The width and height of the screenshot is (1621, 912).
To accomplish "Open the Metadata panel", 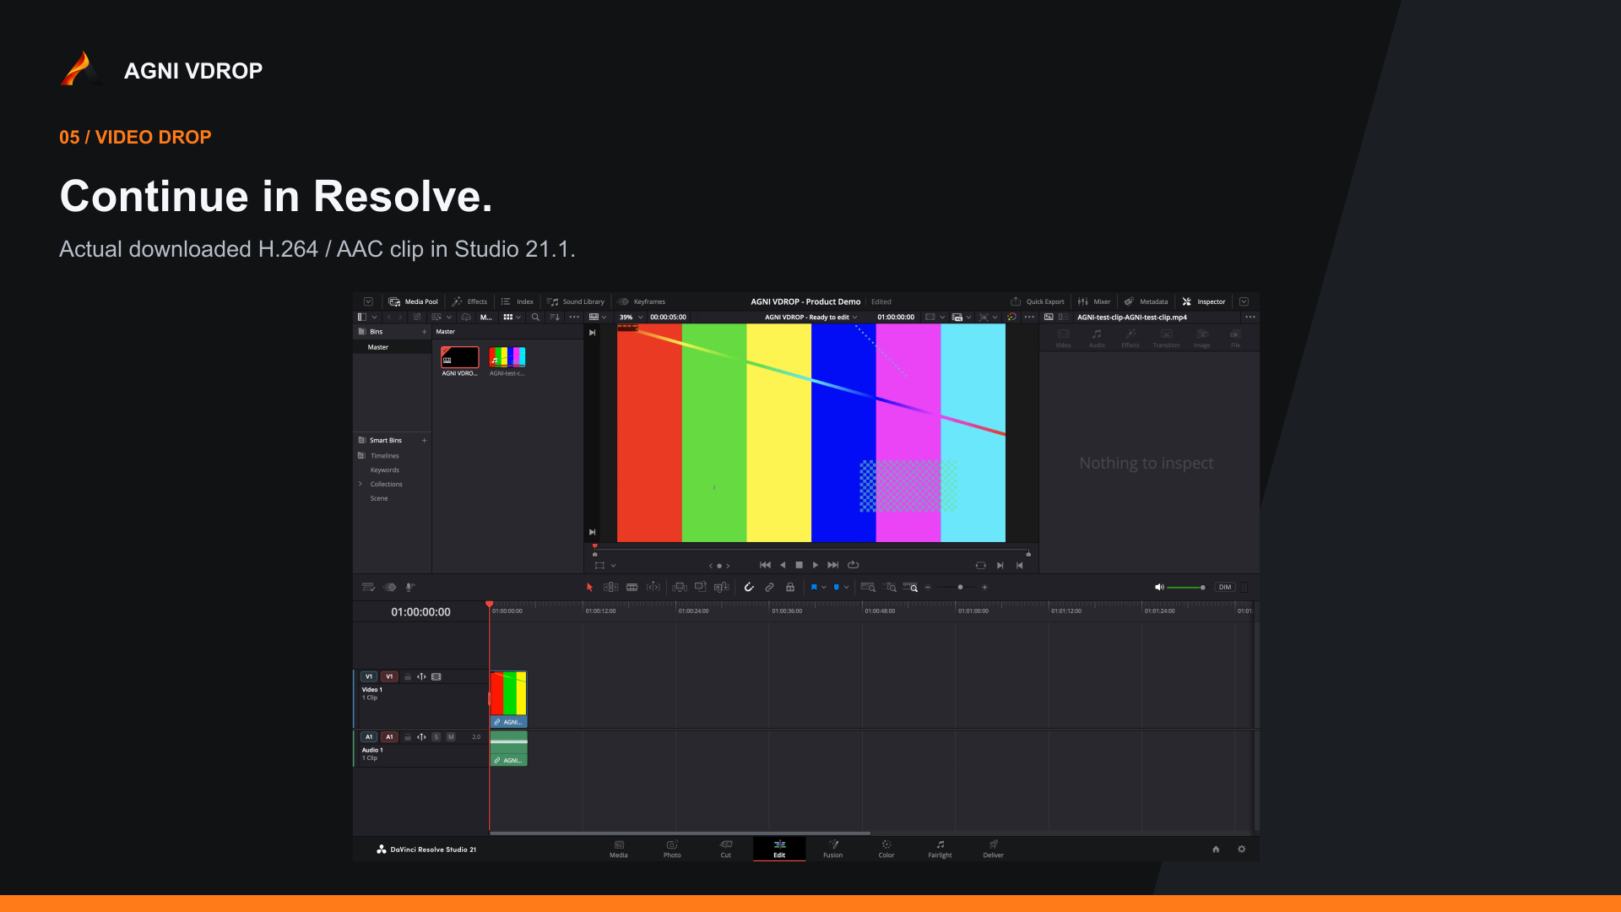I will tap(1146, 301).
